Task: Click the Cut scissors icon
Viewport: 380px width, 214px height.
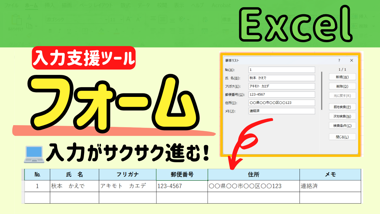Action: coord(29,17)
